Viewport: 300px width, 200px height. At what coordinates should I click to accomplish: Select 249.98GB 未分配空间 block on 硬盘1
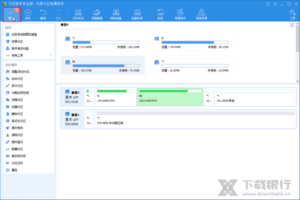tap(195, 119)
